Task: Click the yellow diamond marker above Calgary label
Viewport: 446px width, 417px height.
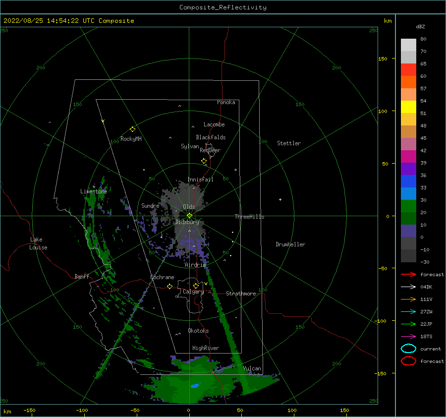Action: point(196,286)
